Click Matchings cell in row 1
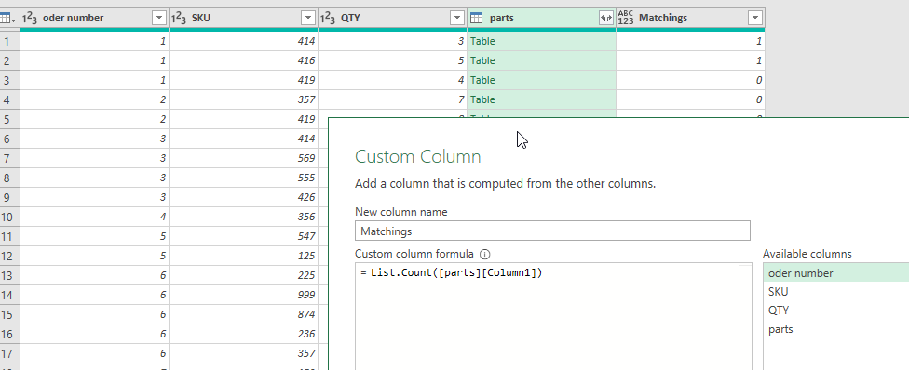This screenshot has width=909, height=370. [x=690, y=41]
